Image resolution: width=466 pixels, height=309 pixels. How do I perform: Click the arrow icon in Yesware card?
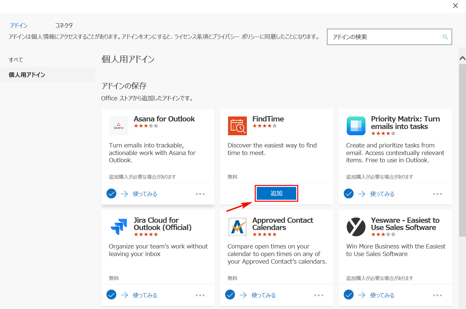[362, 295]
